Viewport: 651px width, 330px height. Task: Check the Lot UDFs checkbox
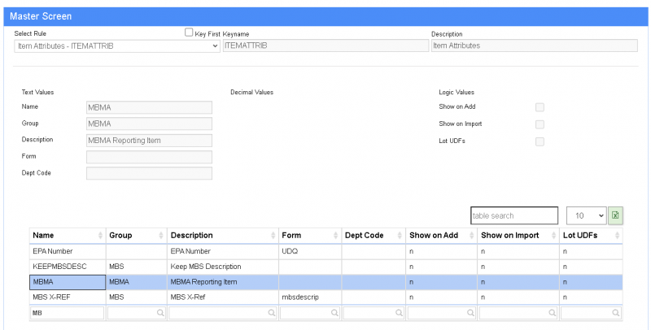(540, 141)
